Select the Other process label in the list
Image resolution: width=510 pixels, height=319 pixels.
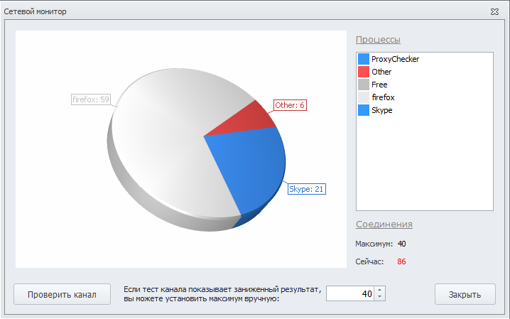(381, 72)
